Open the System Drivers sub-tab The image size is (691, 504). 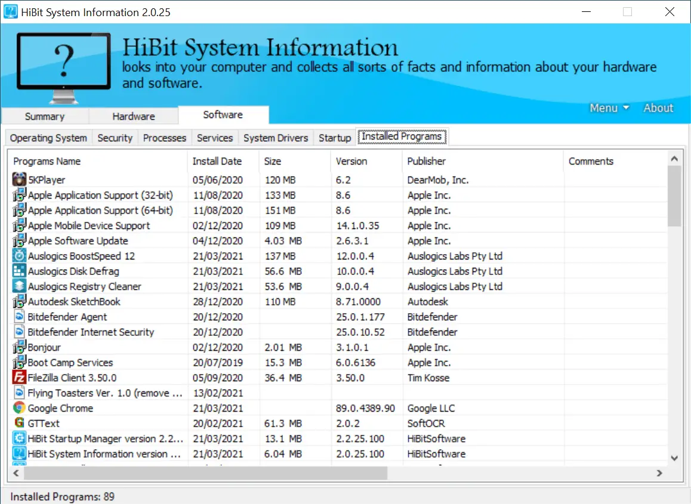pos(276,138)
